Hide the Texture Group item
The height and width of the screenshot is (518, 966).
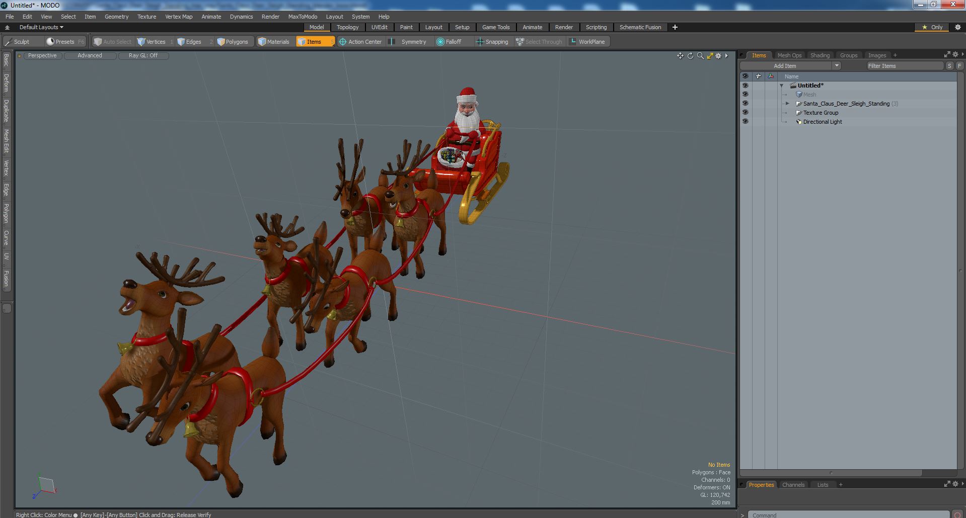tap(745, 113)
